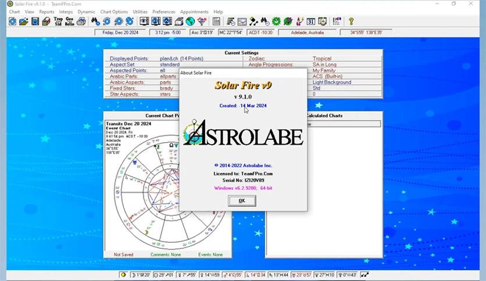
Task: Click the yellow moon phase icon in status bar
Action: click(x=123, y=275)
